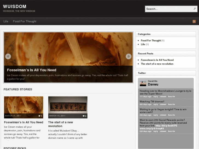Viewport: 199px width, 149px height.
Task: Click wooden sign featured thumbnail
Action: coord(68,107)
